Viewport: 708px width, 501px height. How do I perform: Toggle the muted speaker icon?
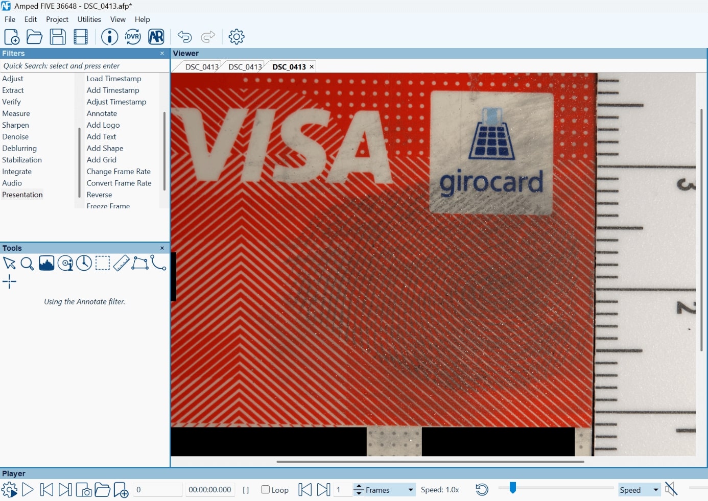[671, 489]
